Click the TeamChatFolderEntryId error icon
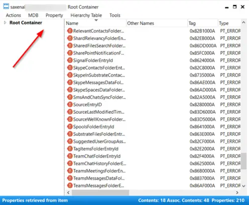The image size is (249, 205). pyautogui.click(x=70, y=156)
